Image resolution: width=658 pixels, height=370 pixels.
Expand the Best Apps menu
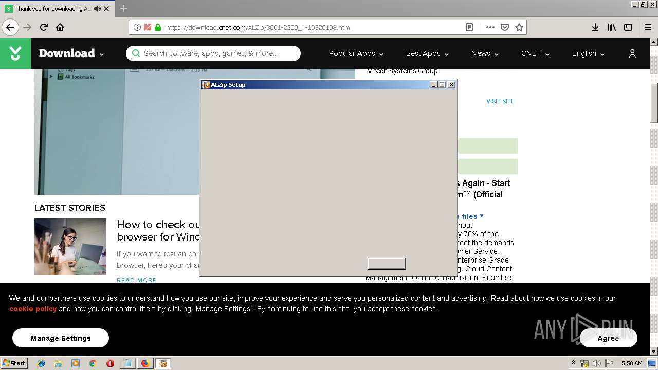point(427,53)
